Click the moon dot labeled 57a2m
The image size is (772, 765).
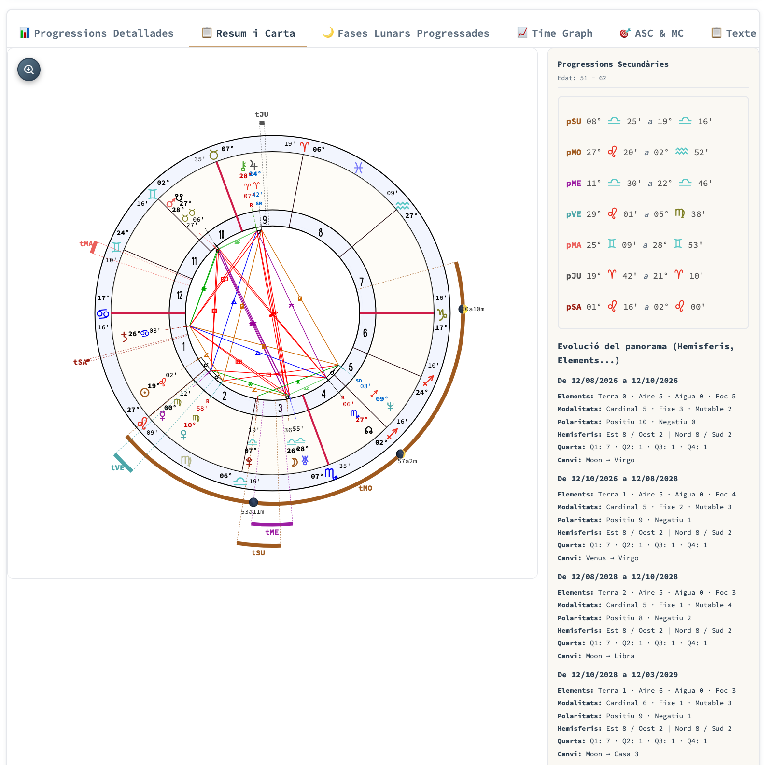pos(400,453)
